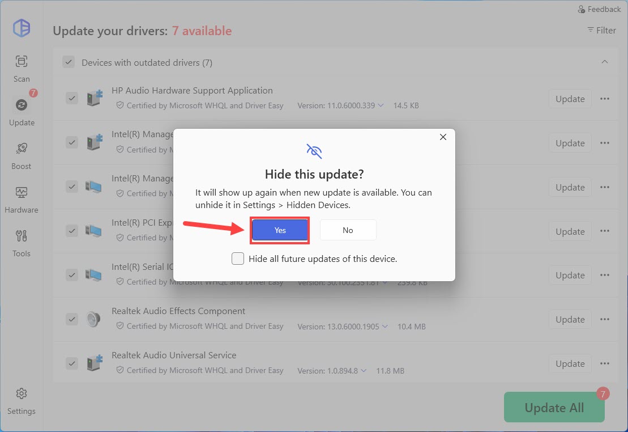
Task: Open the Scan section in sidebar
Action: point(21,69)
